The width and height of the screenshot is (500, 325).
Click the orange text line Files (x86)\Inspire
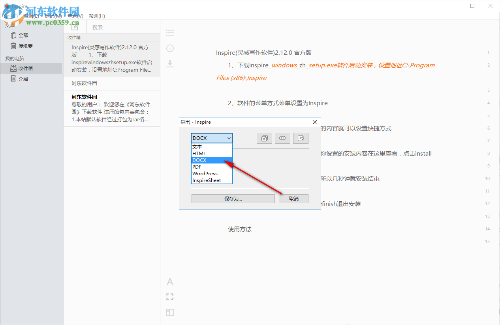[241, 78]
